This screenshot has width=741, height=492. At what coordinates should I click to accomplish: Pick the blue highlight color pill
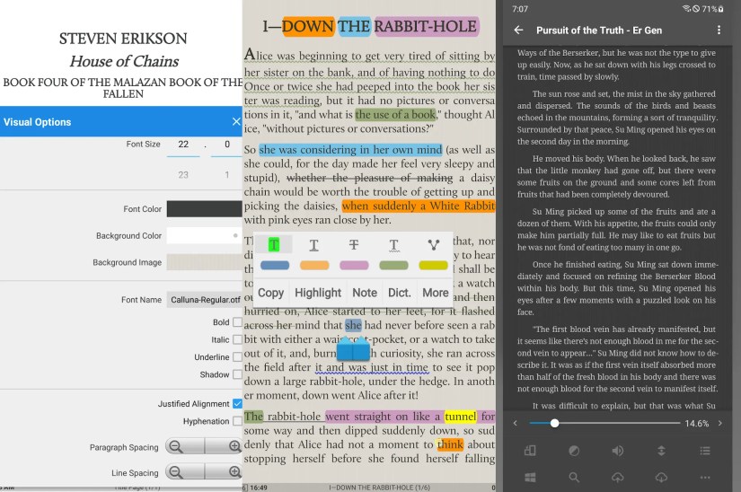click(x=275, y=266)
